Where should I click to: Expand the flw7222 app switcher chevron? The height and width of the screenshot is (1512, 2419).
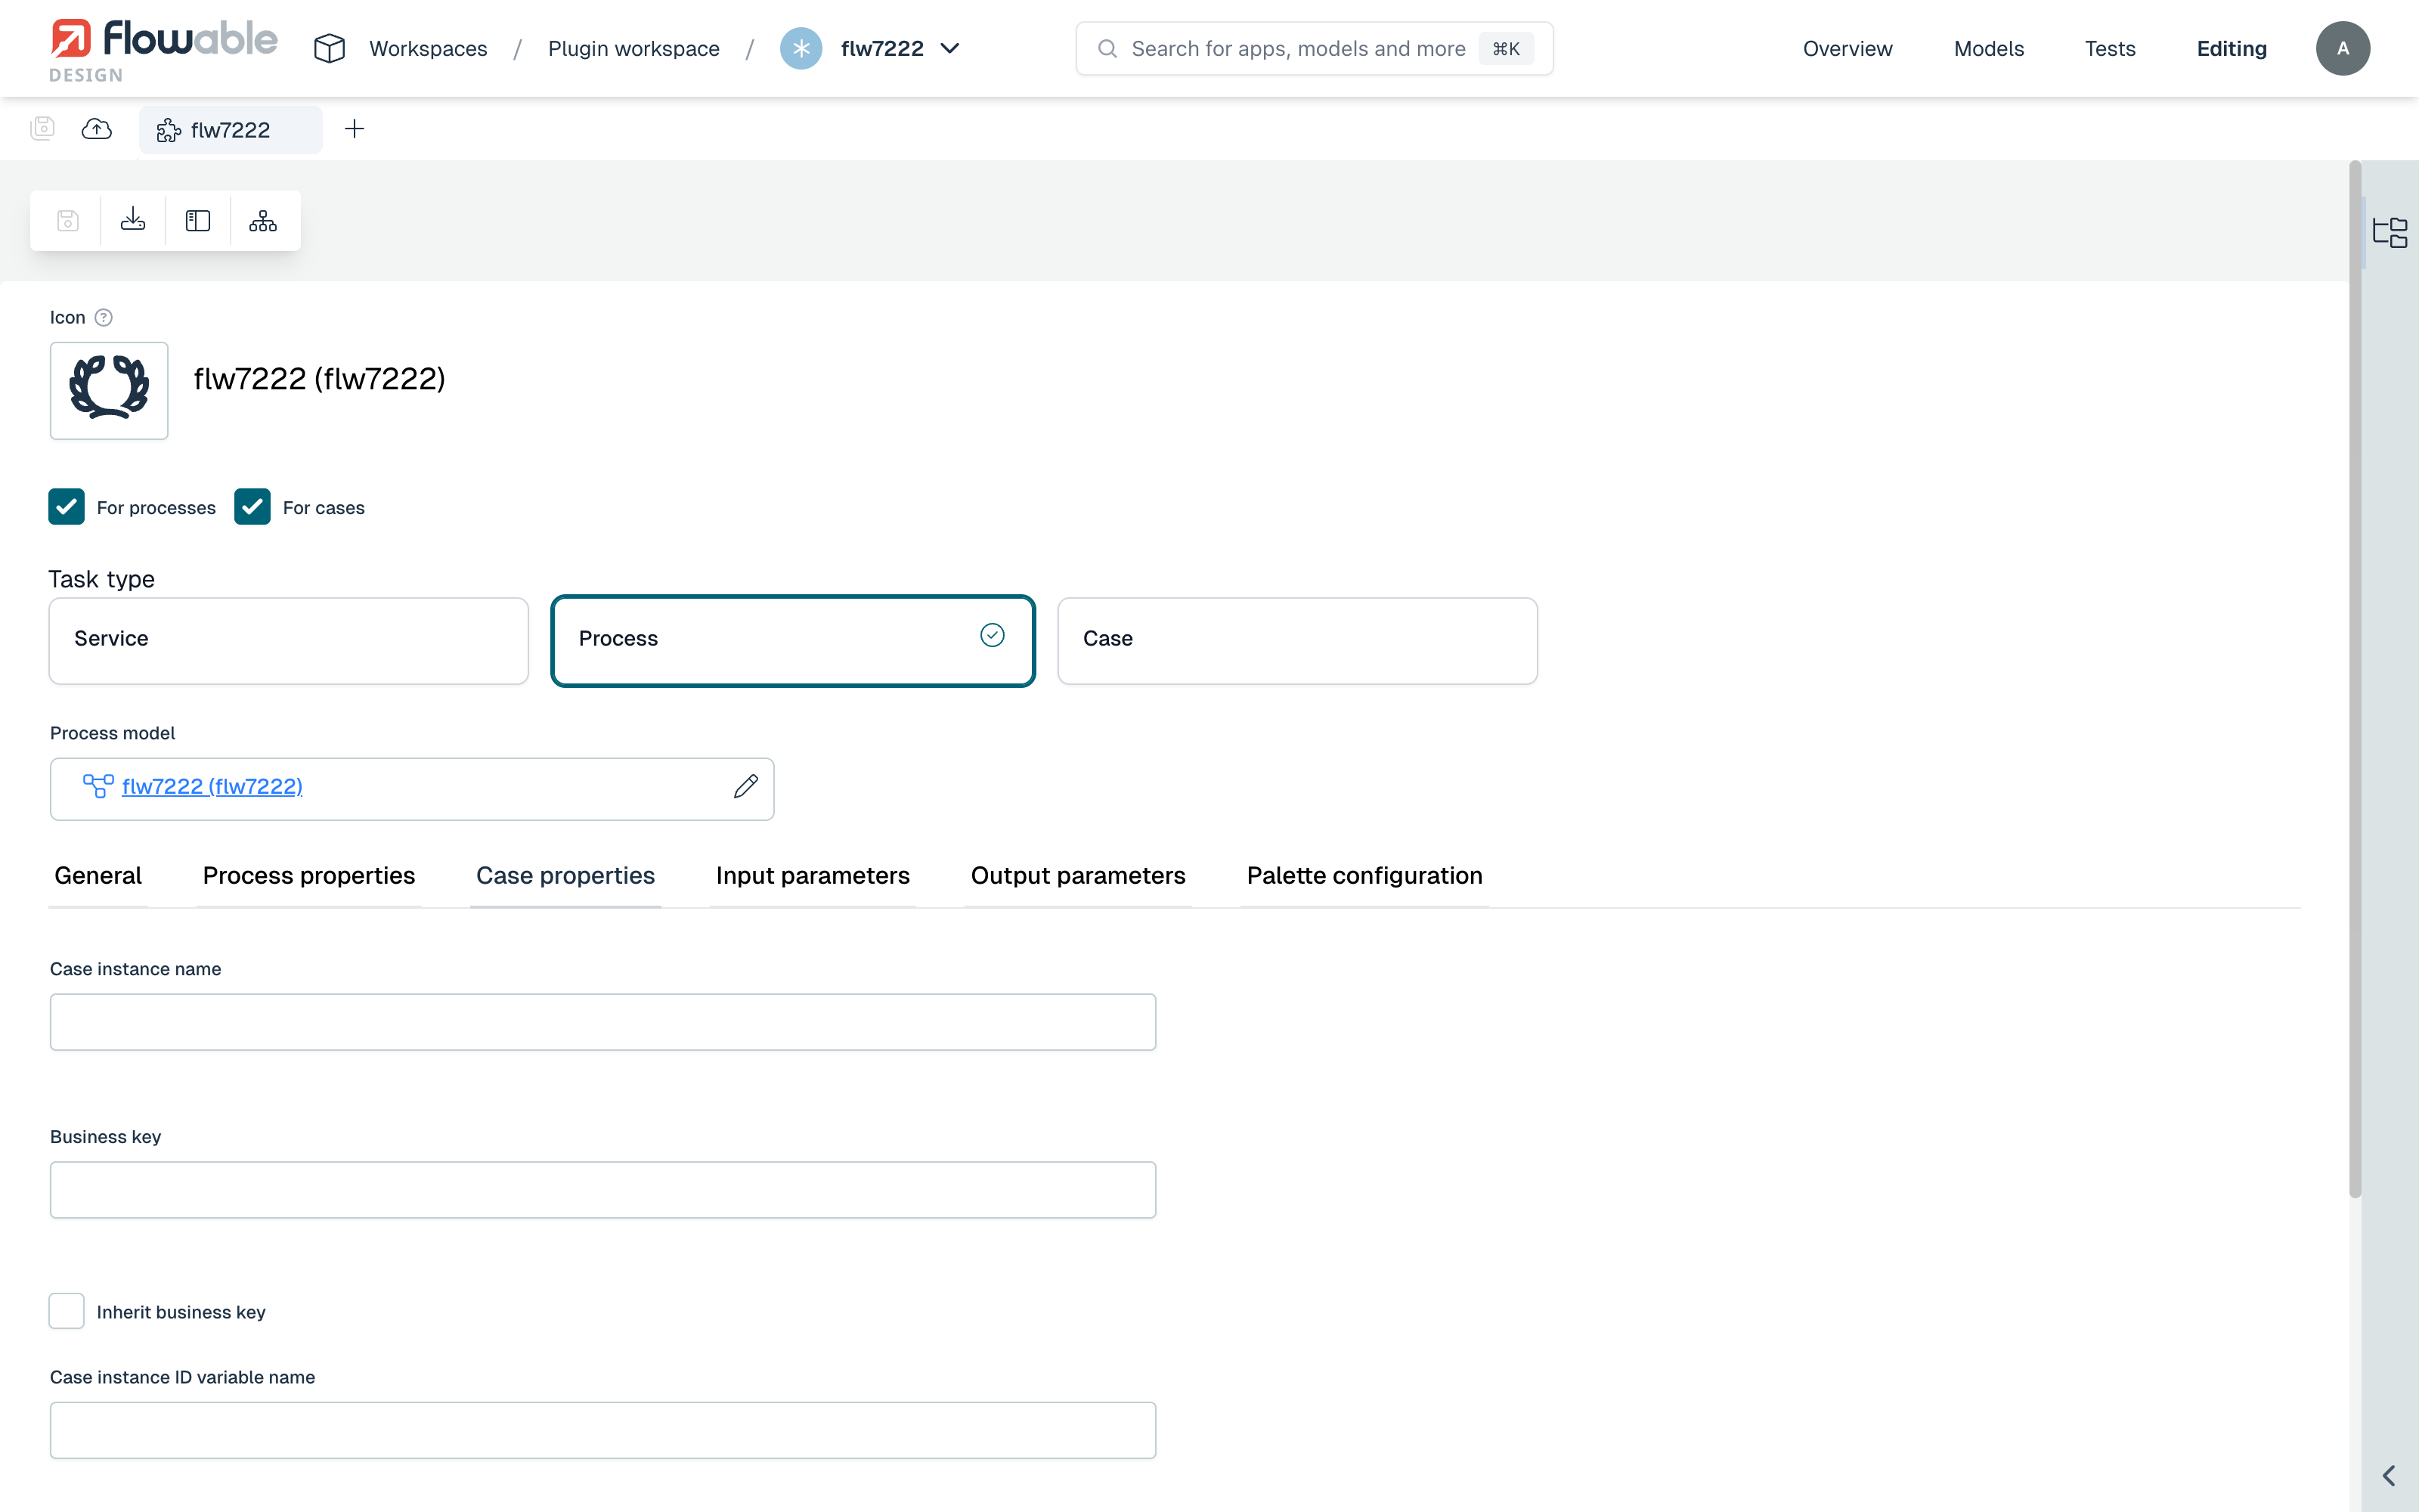949,48
